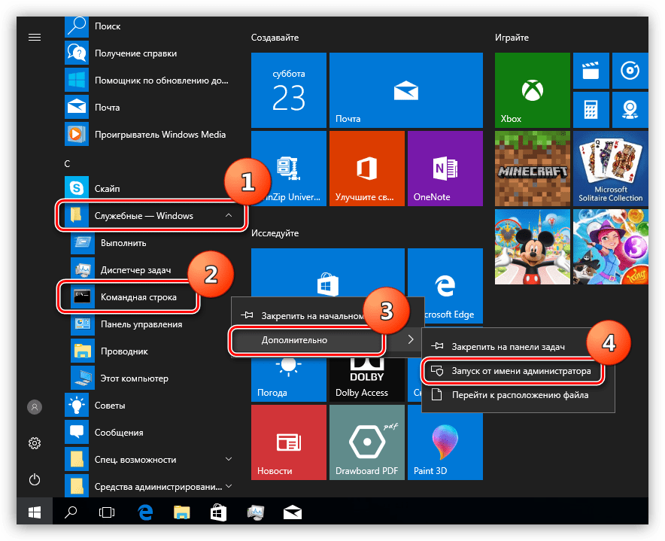
Task: Open Командная строка in the app list
Action: click(x=138, y=297)
